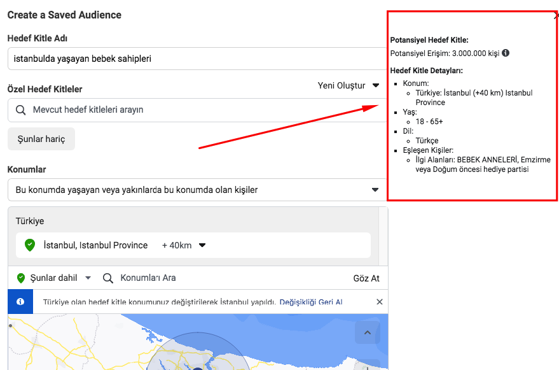Open the Şunlar dahil include dropdown

54,278
